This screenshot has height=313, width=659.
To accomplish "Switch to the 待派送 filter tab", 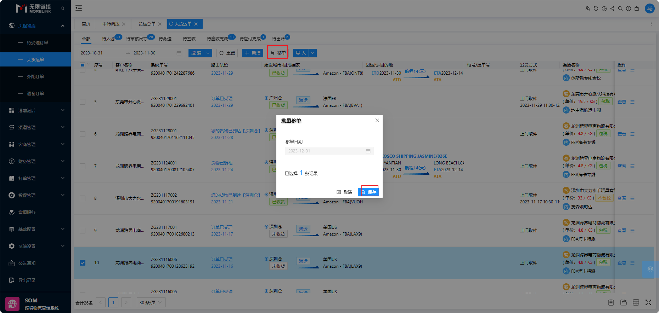I will click(165, 39).
